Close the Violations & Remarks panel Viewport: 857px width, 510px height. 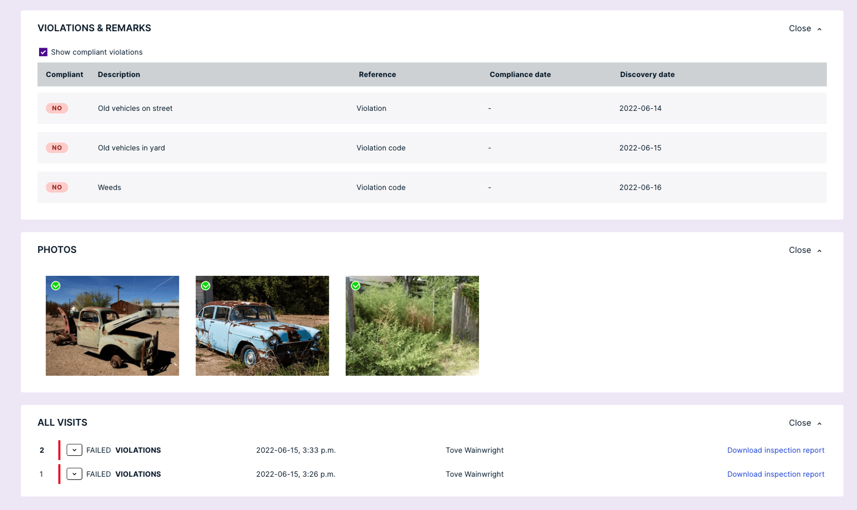coord(799,28)
